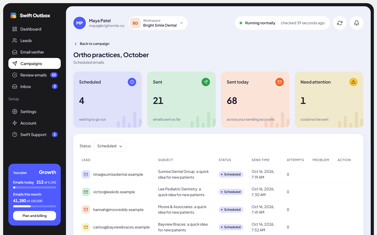Click the Back to campaign link
The image size is (377, 235).
click(92, 44)
